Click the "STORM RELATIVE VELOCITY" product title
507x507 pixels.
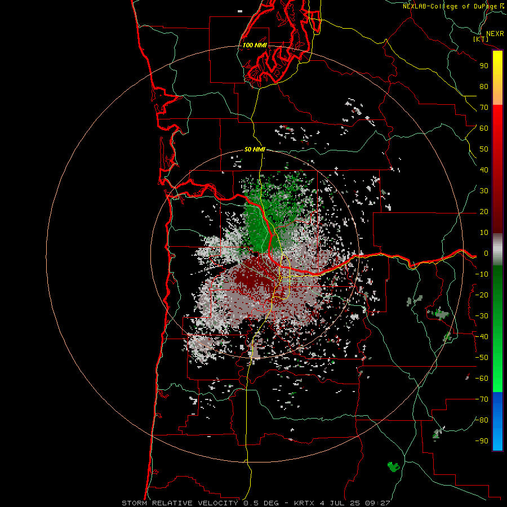(180, 503)
